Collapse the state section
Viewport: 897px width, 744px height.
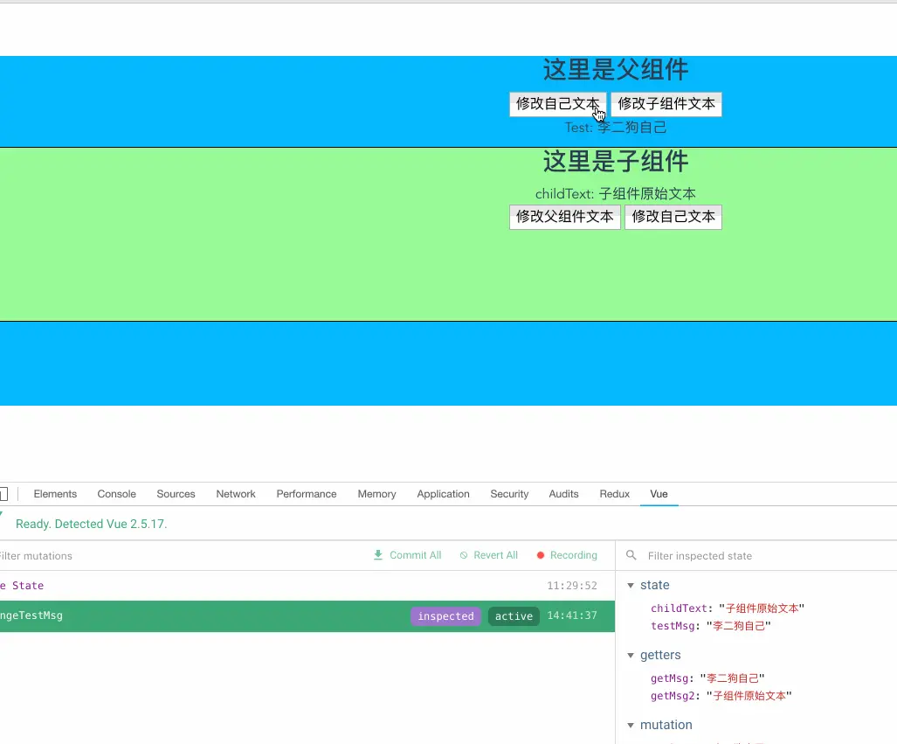coord(631,586)
